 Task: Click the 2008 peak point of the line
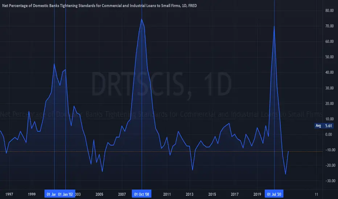[142, 19]
